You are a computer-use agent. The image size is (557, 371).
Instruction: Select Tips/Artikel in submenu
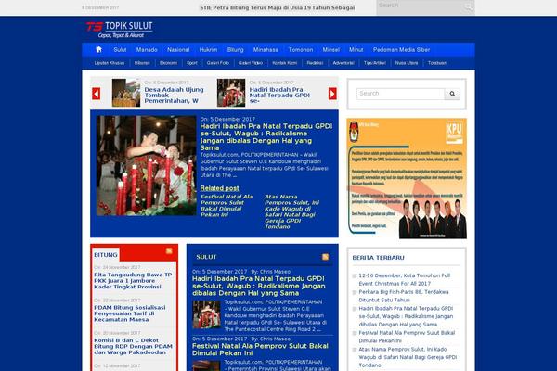click(375, 63)
